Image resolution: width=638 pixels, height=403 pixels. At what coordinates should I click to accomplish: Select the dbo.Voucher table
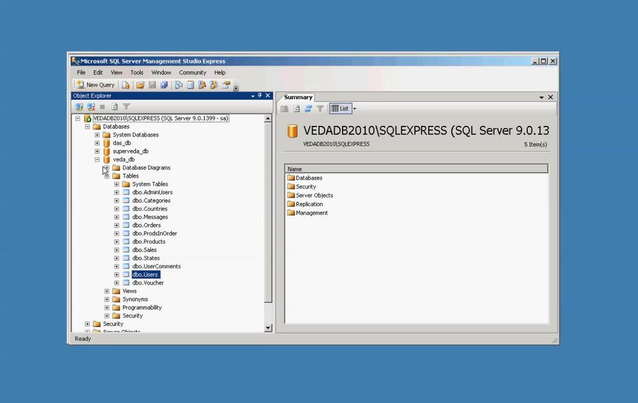click(148, 283)
